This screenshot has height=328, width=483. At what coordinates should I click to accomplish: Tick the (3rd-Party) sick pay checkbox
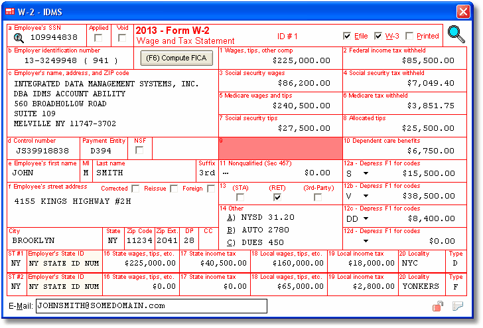[x=318, y=197]
